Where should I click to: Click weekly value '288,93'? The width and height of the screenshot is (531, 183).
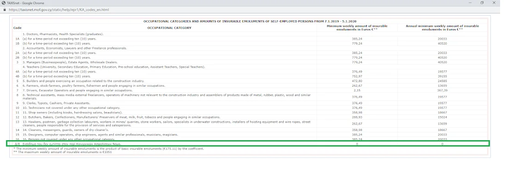pyautogui.click(x=357, y=117)
